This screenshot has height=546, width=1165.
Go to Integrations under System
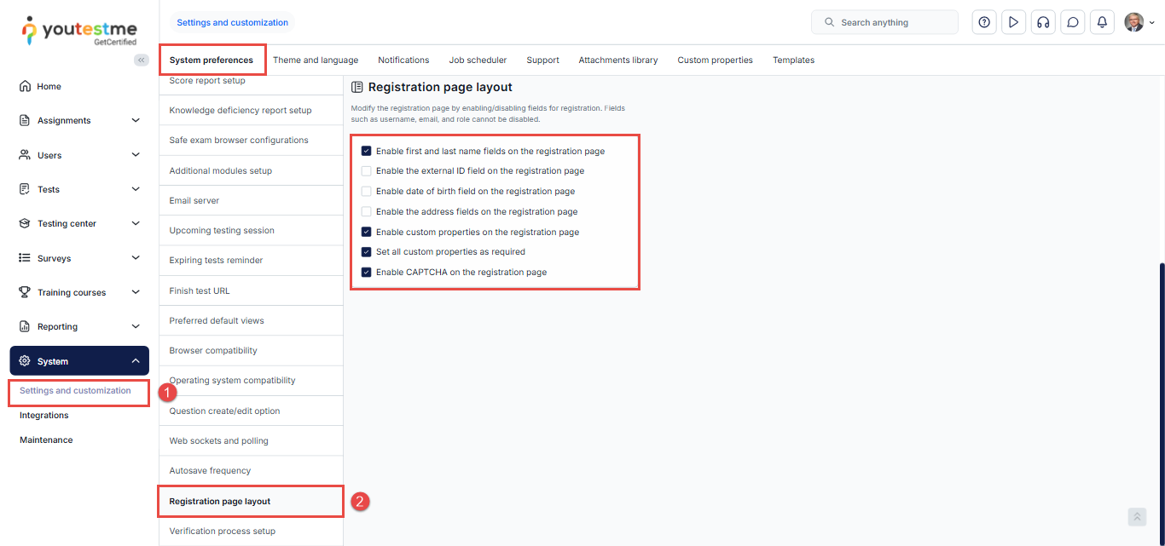point(44,416)
